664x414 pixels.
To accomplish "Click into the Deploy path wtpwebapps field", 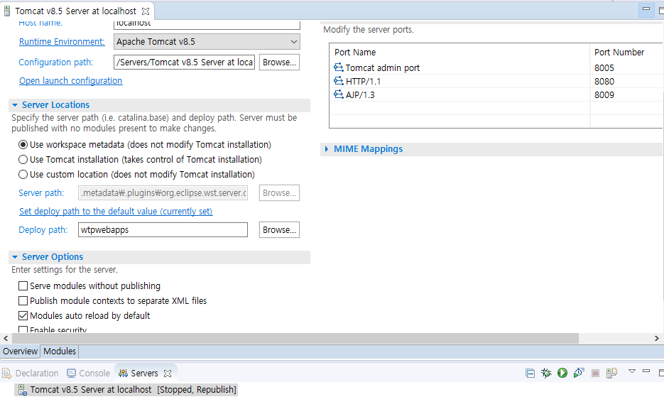I will click(x=163, y=230).
